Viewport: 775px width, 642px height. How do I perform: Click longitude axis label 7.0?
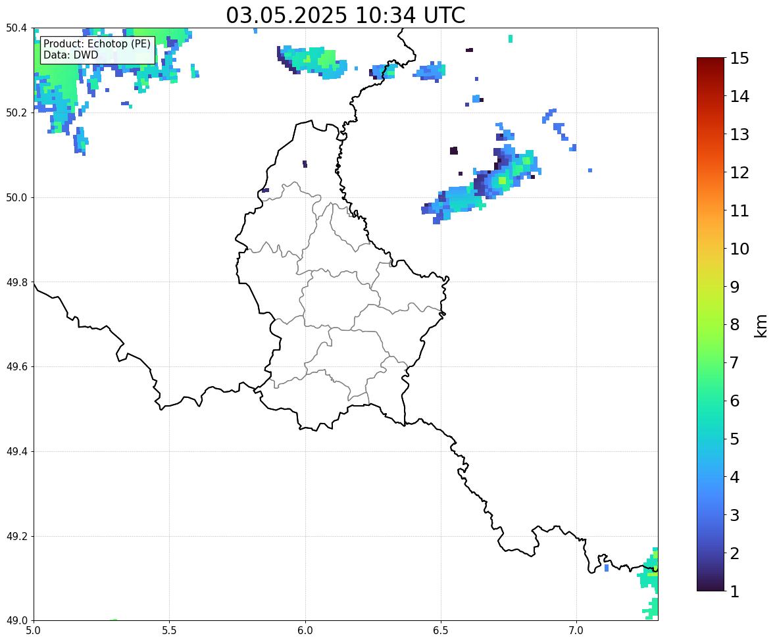point(577,631)
